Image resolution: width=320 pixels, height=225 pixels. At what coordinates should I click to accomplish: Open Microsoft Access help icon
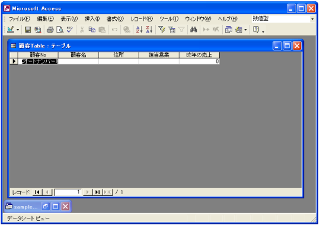click(x=256, y=30)
